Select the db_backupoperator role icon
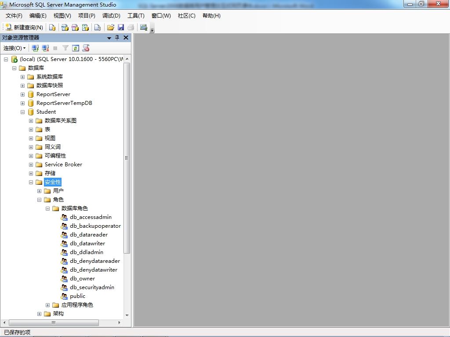The height and width of the screenshot is (337, 450). (64, 226)
